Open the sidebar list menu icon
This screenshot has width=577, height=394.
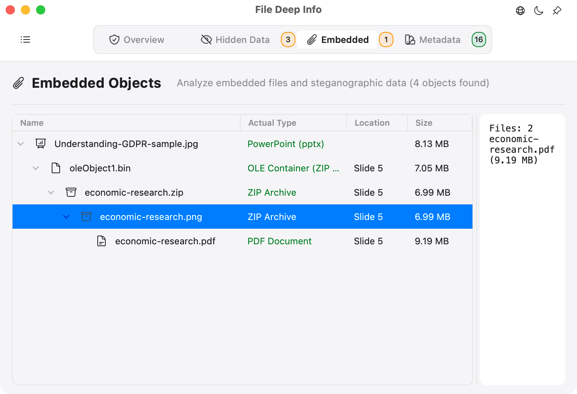pyautogui.click(x=25, y=40)
